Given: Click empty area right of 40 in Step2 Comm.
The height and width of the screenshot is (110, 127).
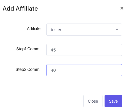Looking at the screenshot, I should (89, 70).
